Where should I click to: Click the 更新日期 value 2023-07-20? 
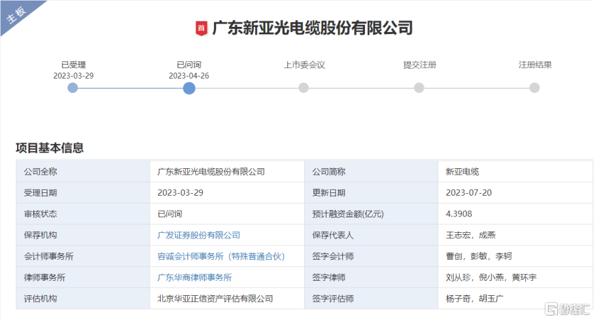468,192
